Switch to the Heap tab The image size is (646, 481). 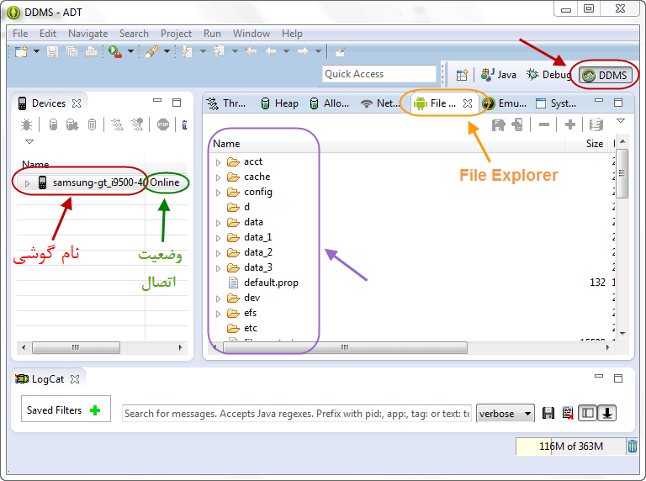point(279,103)
